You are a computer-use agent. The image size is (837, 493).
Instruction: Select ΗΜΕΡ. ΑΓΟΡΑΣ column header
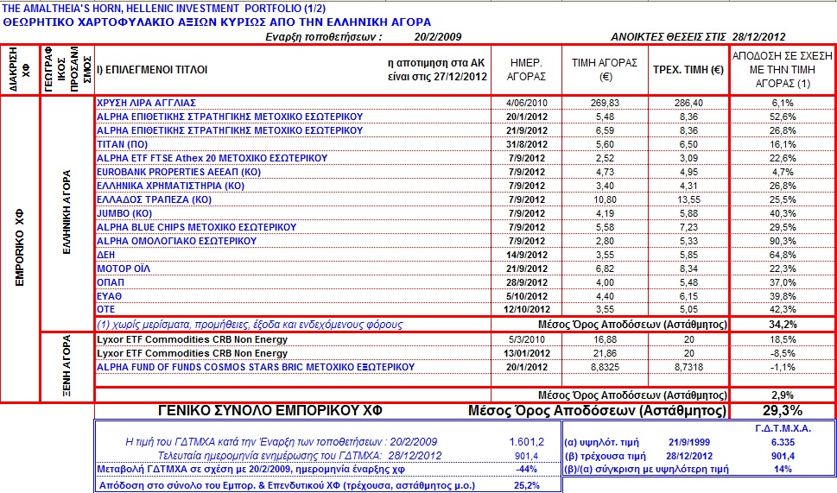coord(526,69)
